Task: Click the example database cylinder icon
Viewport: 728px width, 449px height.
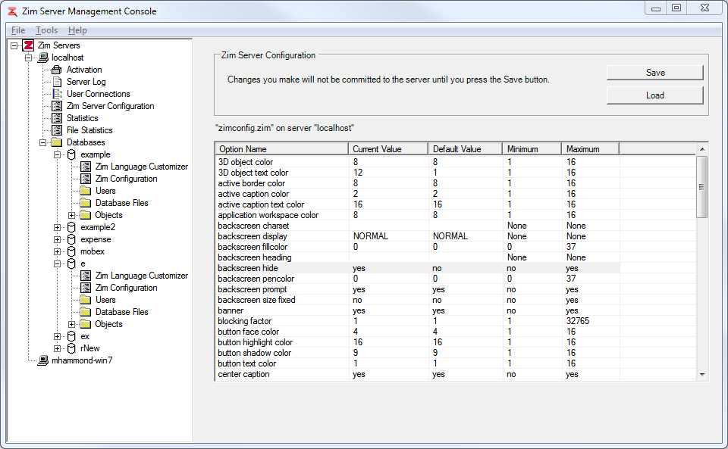Action: (71, 154)
